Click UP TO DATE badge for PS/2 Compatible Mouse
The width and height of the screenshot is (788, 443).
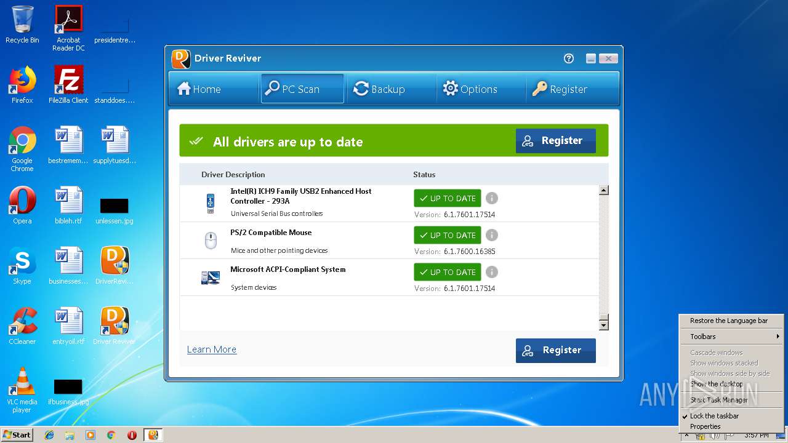pos(448,235)
